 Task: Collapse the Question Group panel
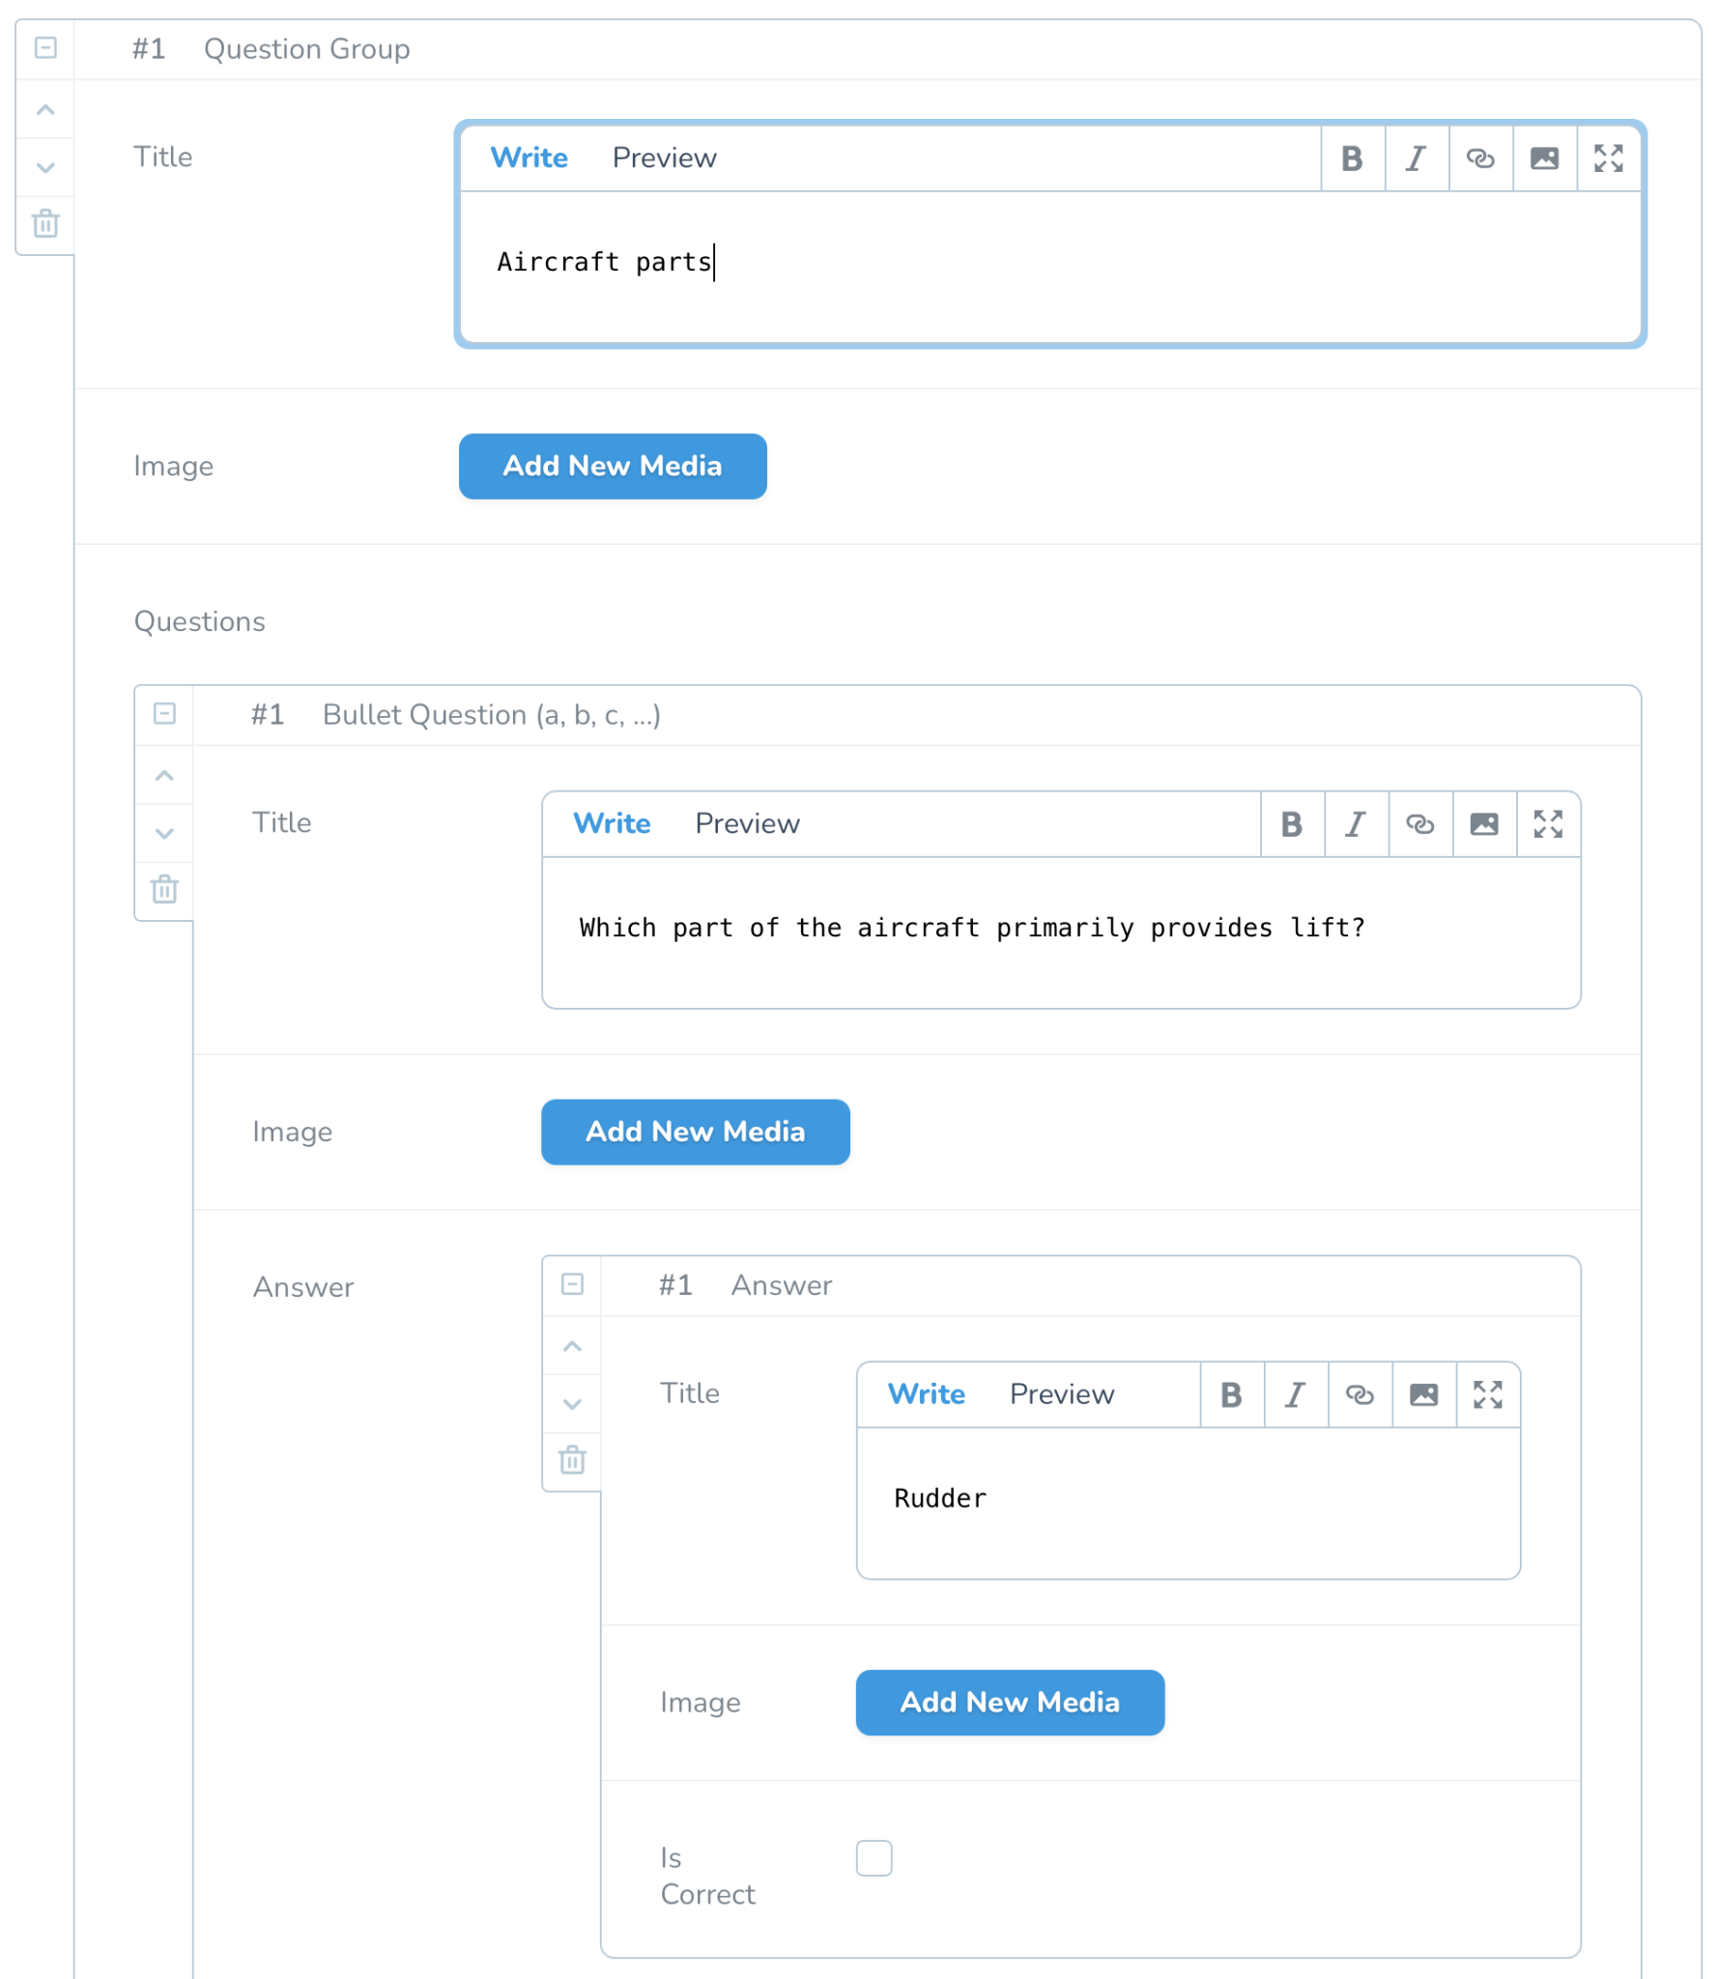tap(45, 48)
